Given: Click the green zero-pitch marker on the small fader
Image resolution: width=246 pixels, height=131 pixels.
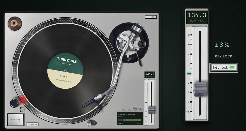Looking at the screenshot, I should click(146, 103).
